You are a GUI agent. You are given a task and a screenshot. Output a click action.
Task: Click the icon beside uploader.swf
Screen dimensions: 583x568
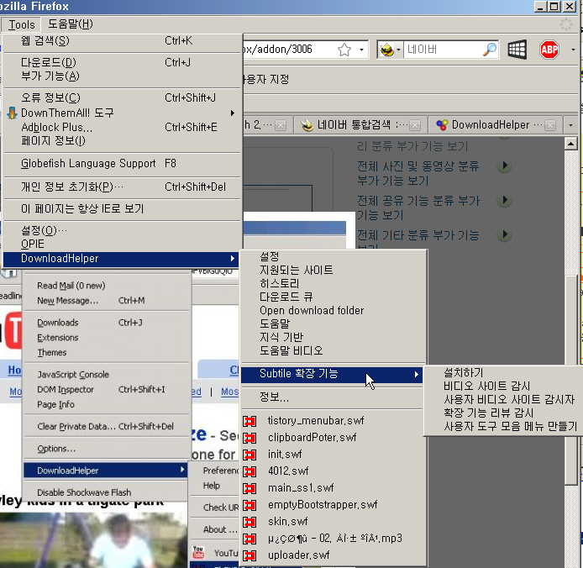(249, 555)
